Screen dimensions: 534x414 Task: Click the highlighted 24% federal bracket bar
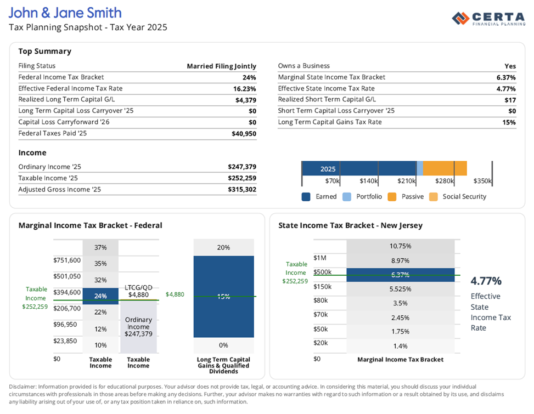click(100, 296)
